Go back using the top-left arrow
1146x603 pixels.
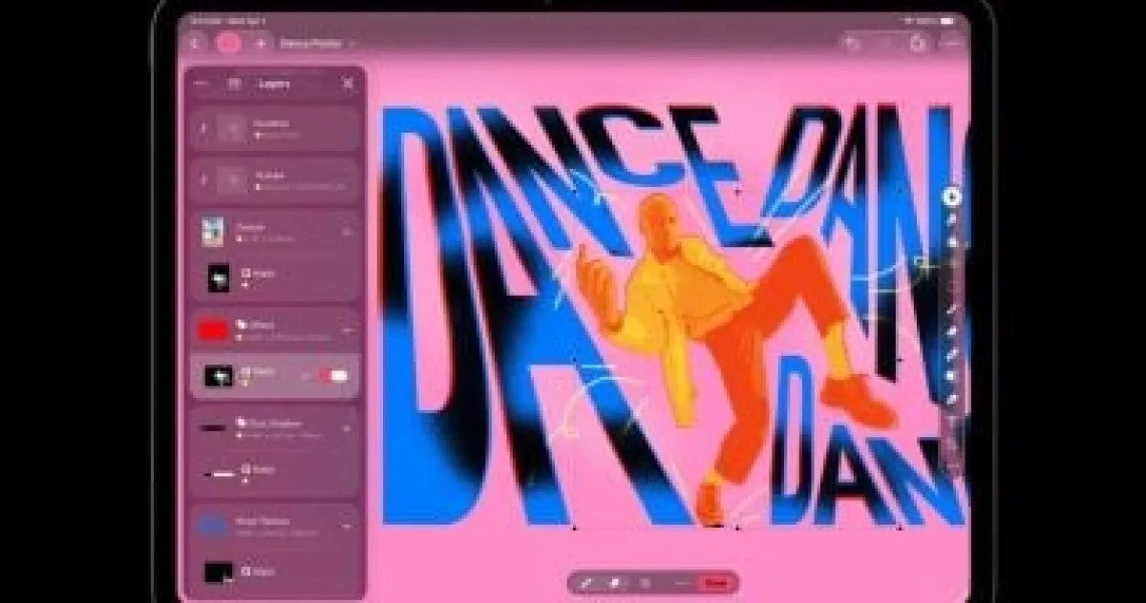pos(196,43)
